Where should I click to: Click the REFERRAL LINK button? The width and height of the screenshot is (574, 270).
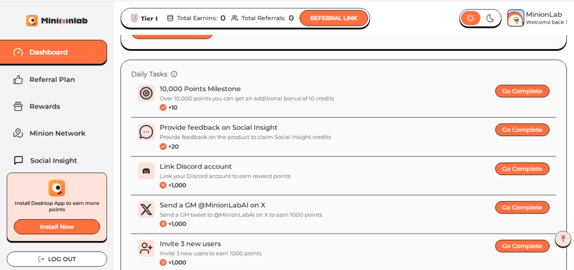tap(334, 18)
